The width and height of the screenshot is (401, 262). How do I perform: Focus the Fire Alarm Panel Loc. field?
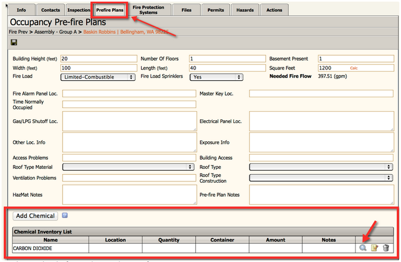click(x=129, y=94)
